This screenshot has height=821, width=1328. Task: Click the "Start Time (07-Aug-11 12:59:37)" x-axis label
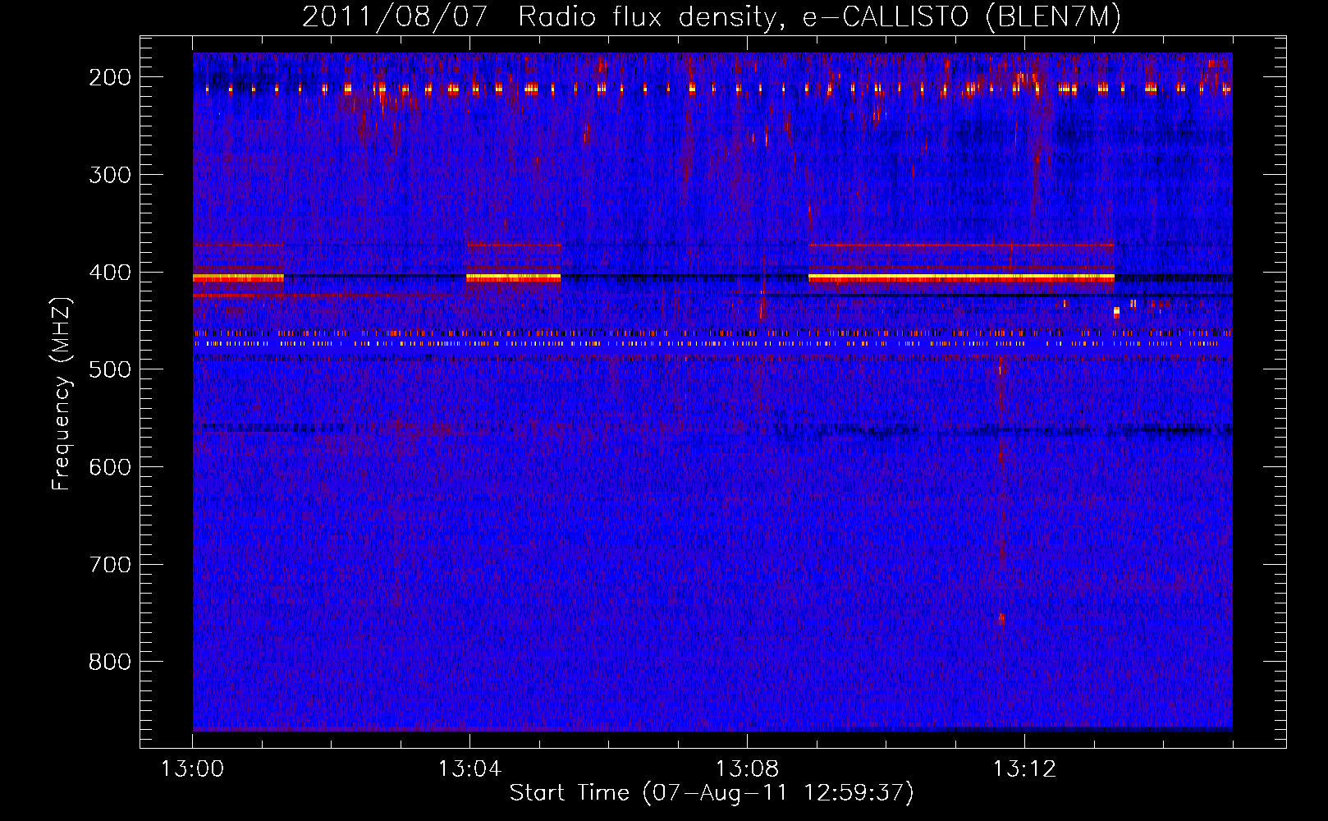pos(712,793)
